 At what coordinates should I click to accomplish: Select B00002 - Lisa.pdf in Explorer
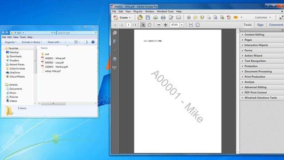point(52,62)
